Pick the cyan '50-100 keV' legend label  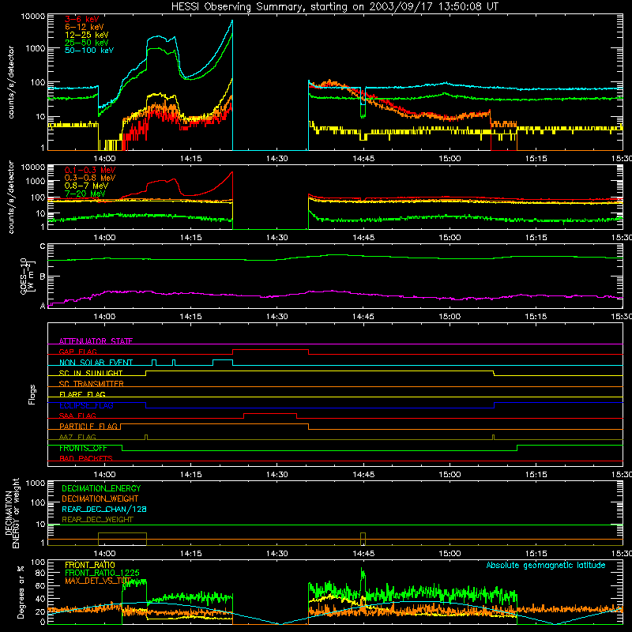89,51
